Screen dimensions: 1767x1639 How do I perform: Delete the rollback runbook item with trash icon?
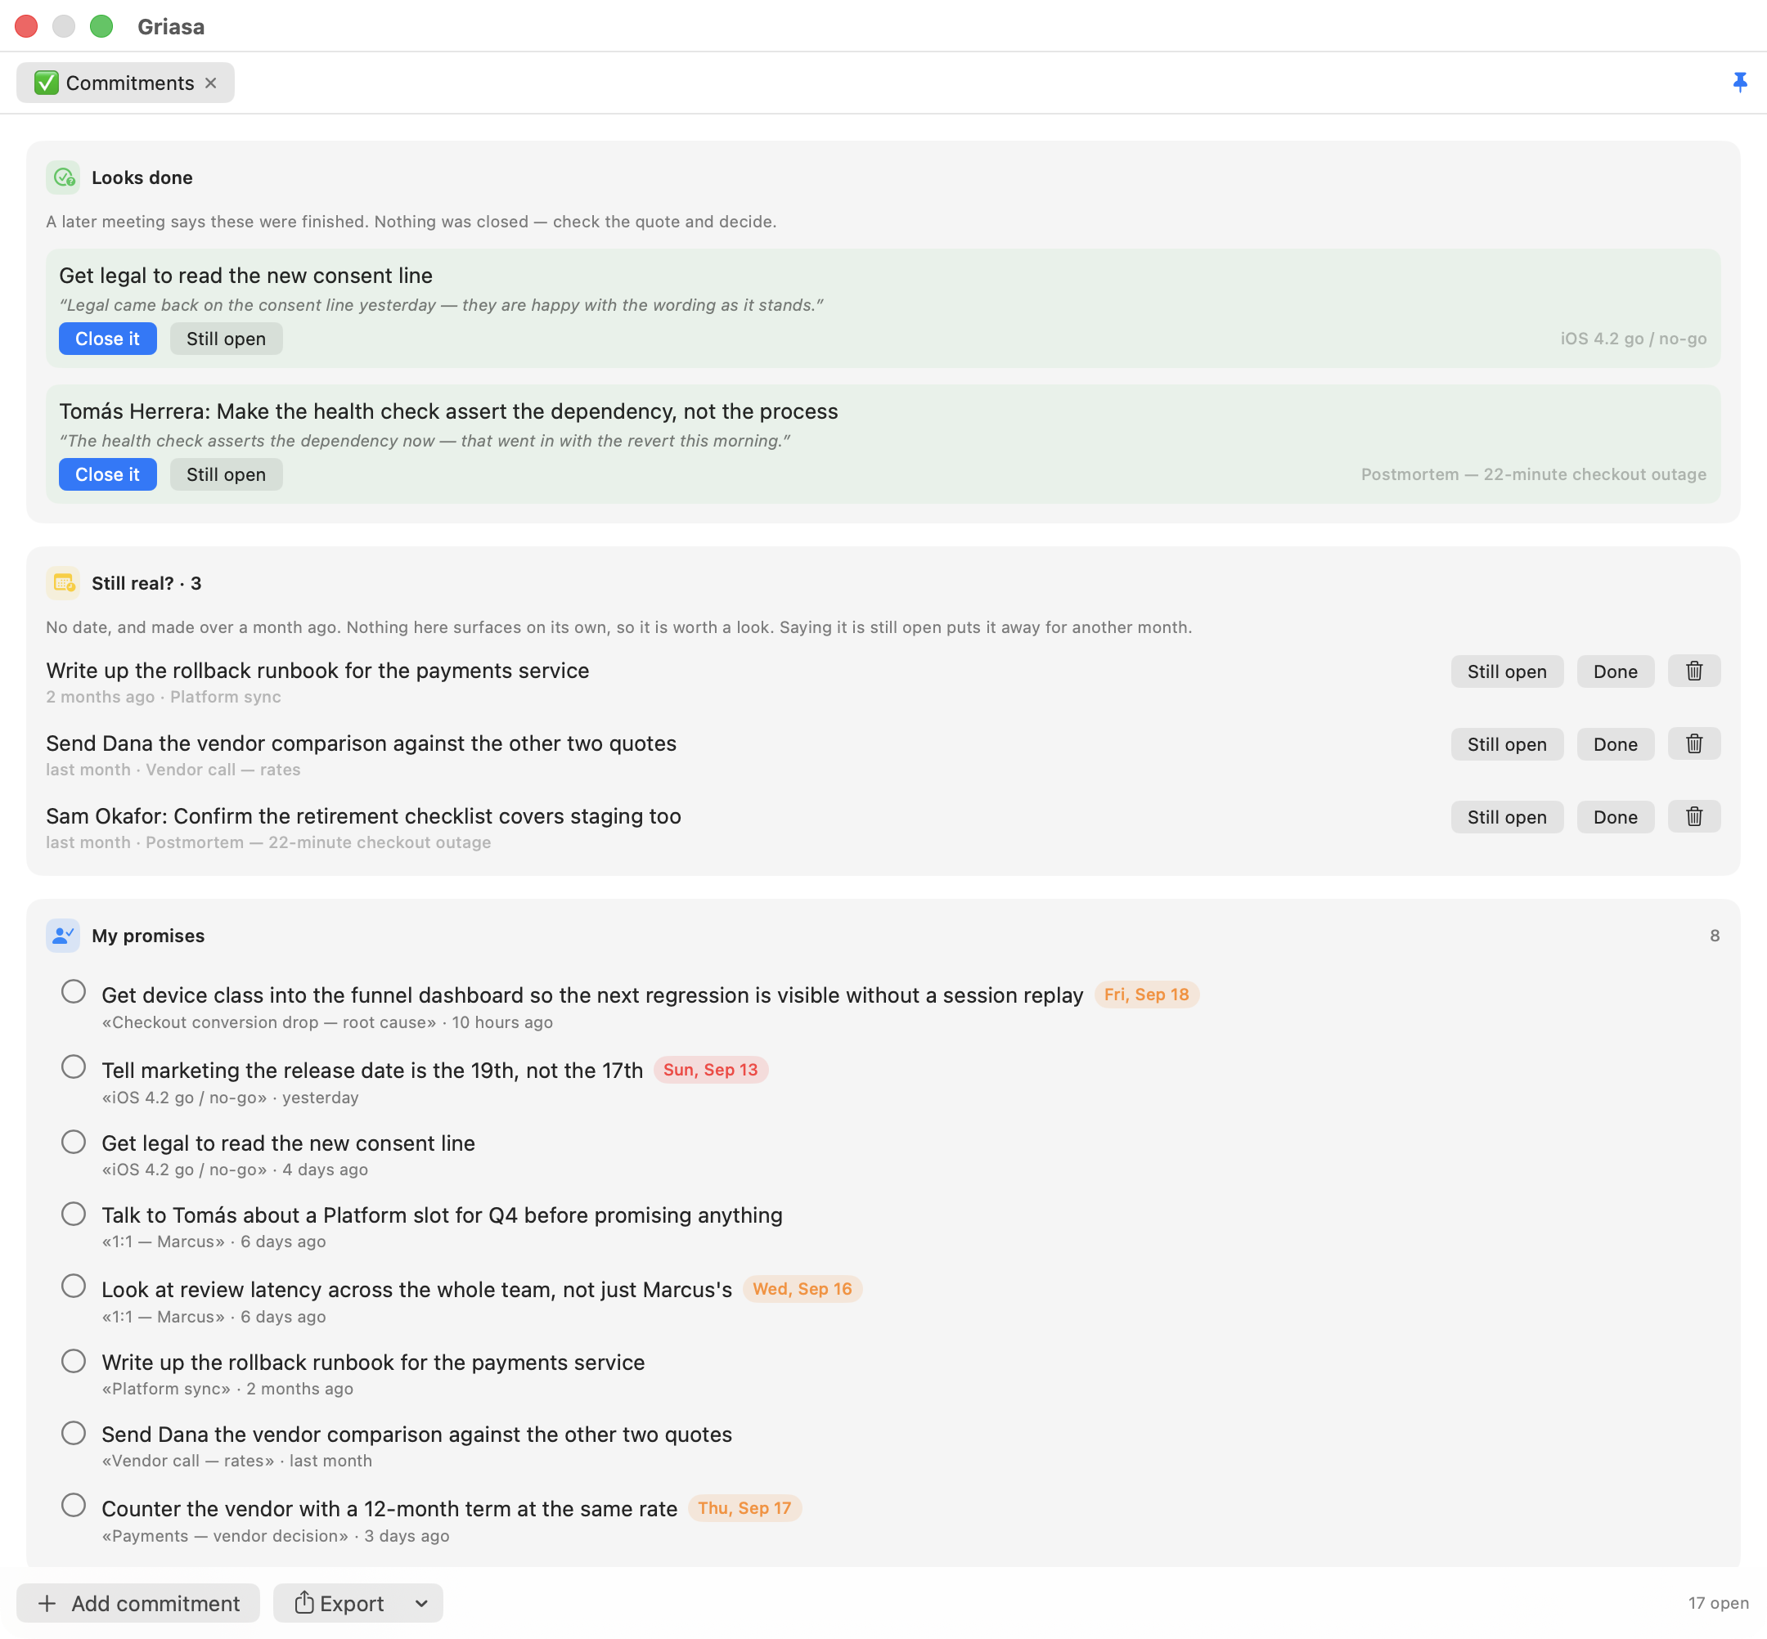(x=1693, y=671)
